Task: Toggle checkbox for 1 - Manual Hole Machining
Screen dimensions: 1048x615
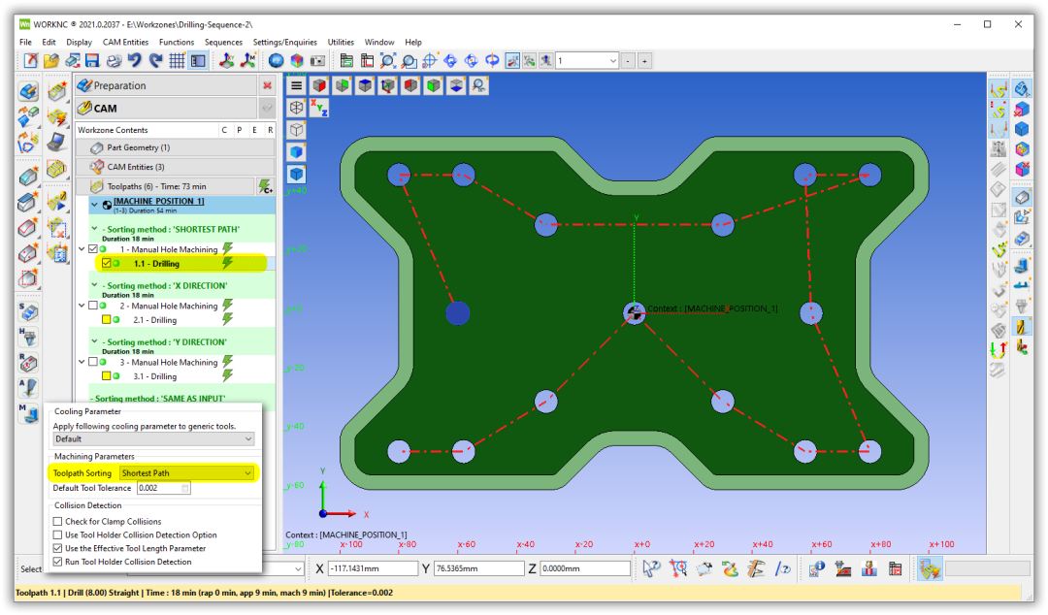Action: click(x=93, y=249)
